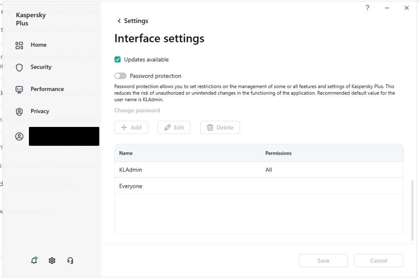Click the user account profile icon
This screenshot has width=419, height=279.
coord(19,137)
